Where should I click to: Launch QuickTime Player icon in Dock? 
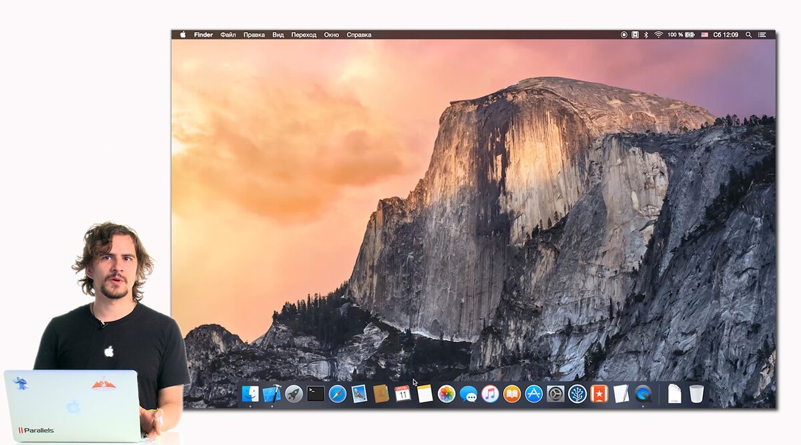coord(643,394)
